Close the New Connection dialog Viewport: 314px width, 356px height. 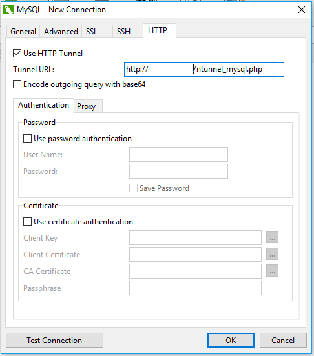(x=302, y=10)
